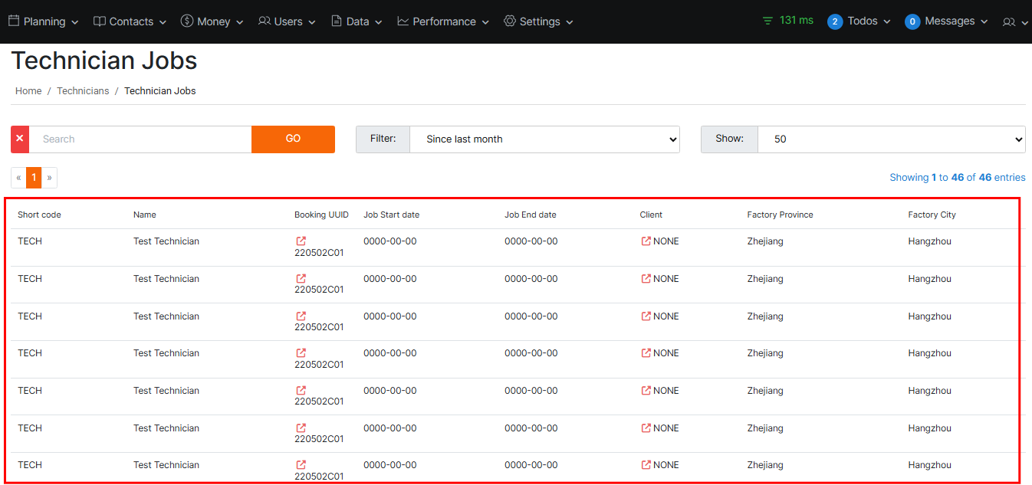Go to next page using » arrow
1032x485 pixels.
point(49,178)
